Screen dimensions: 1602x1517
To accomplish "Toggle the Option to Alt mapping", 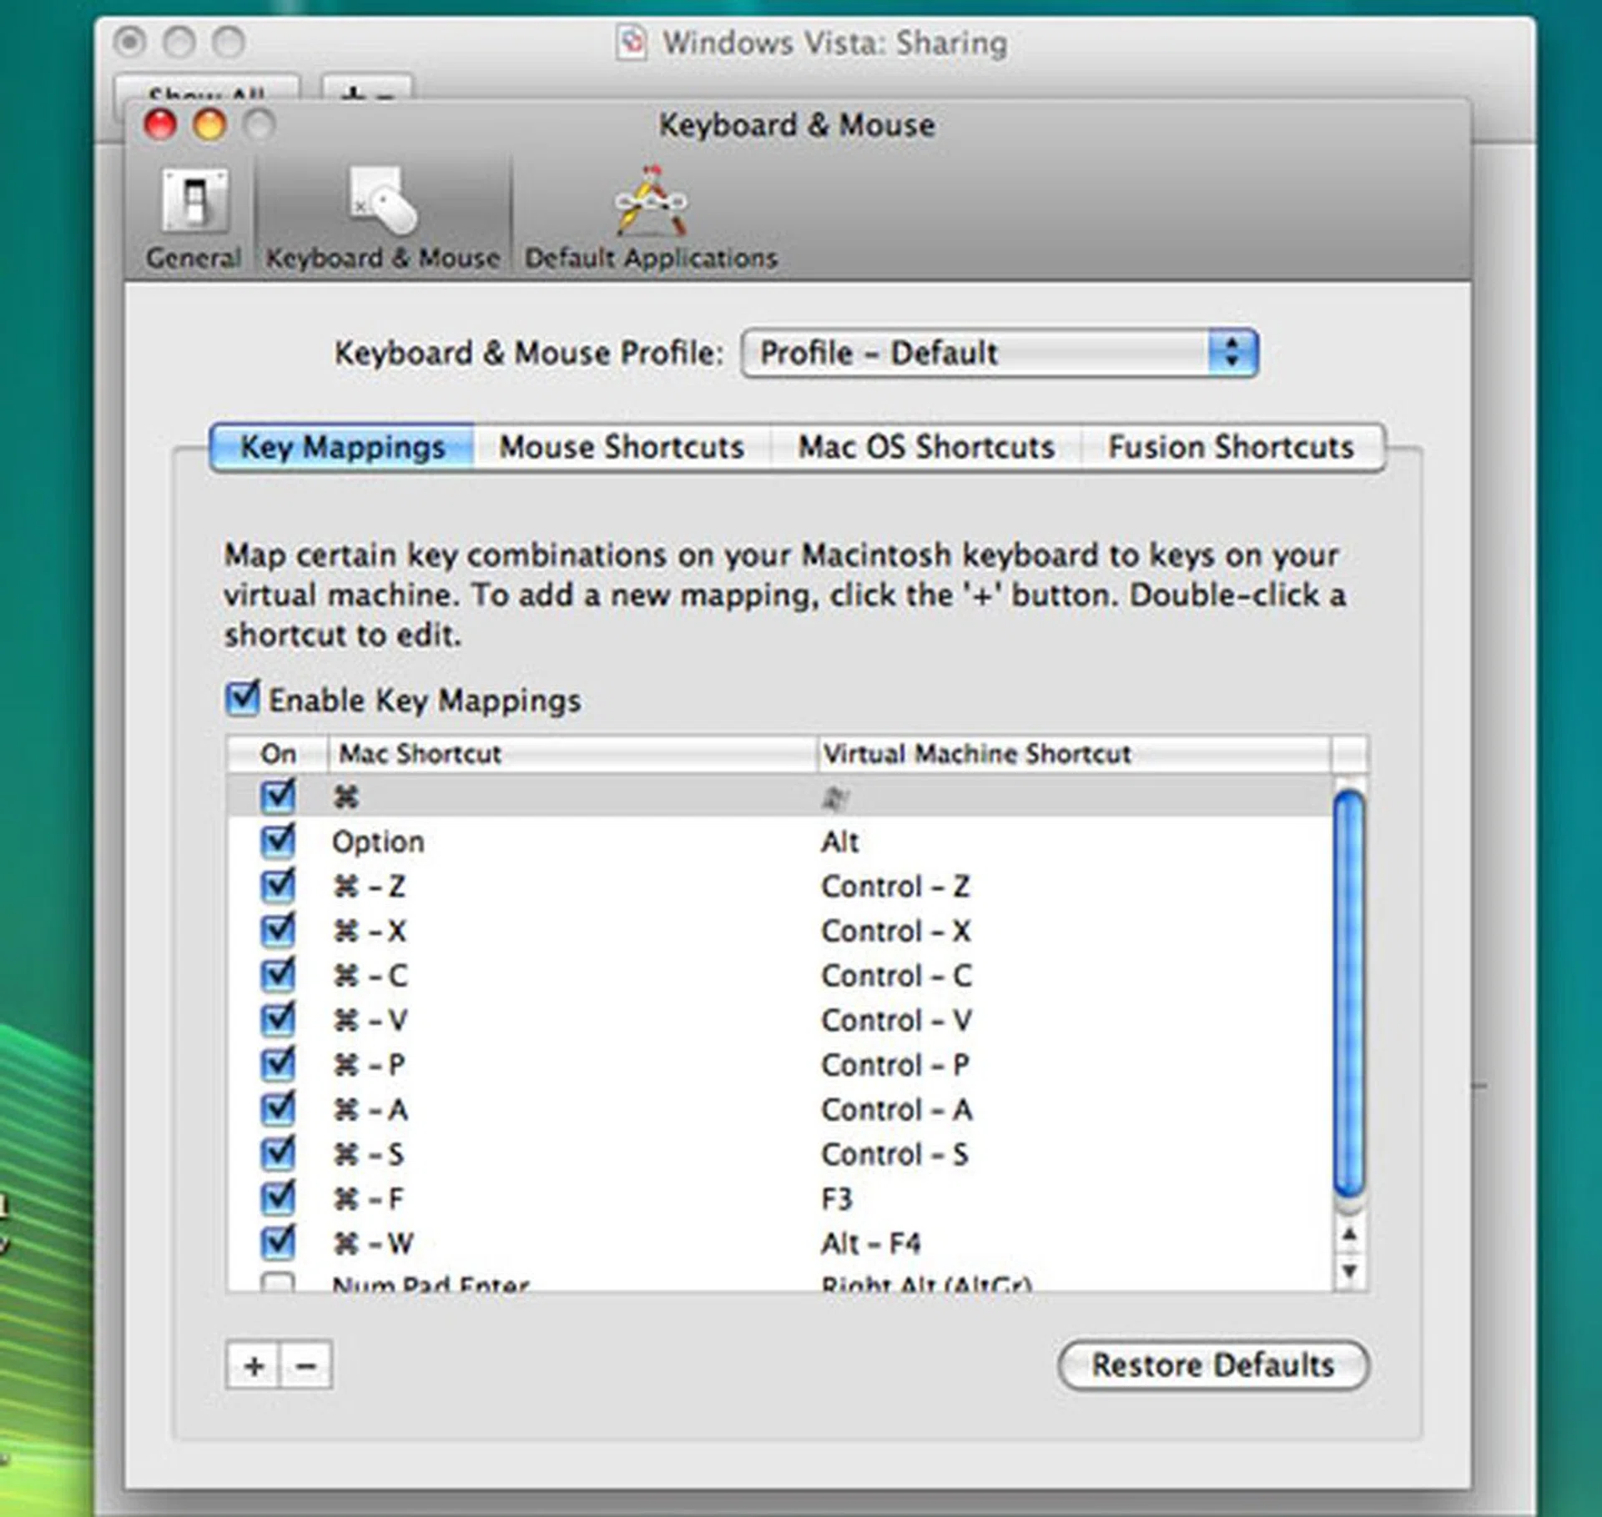I will pos(278,841).
